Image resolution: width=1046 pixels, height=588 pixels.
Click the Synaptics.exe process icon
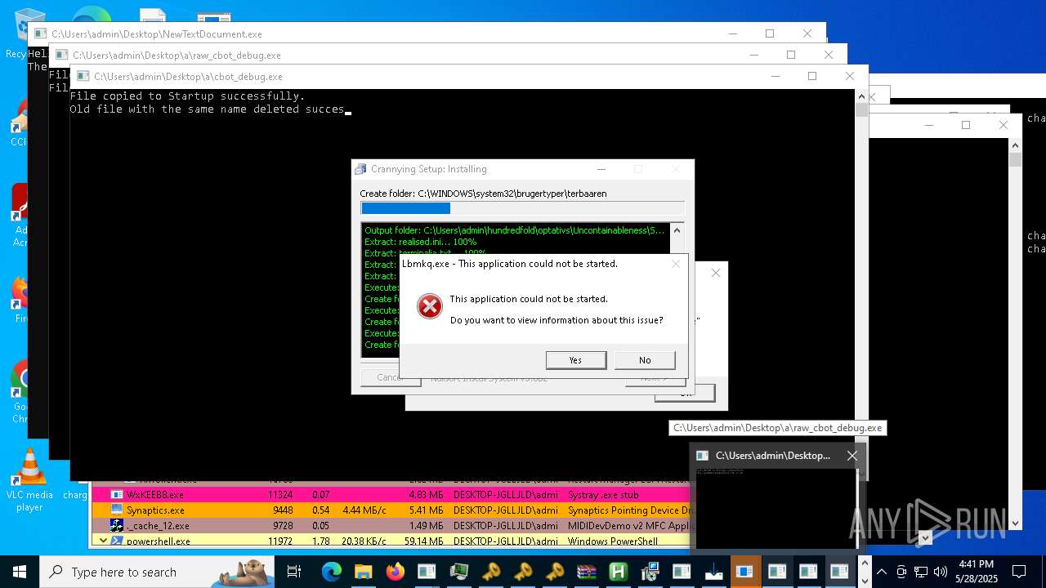tap(117, 510)
